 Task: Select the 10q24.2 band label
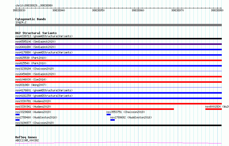pyautogui.click(x=21, y=22)
